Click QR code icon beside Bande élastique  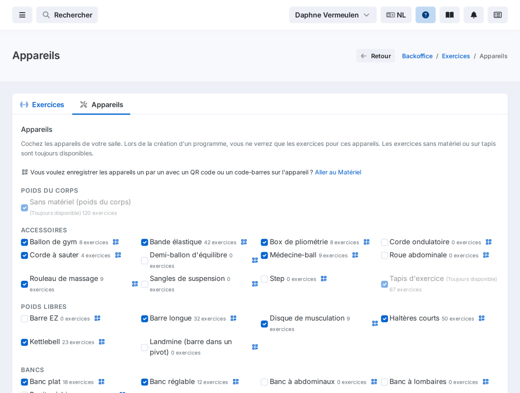pos(244,242)
